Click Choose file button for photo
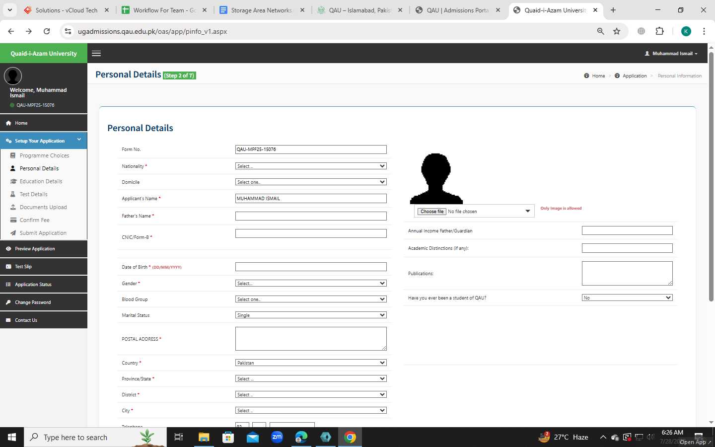This screenshot has width=715, height=447. [432, 211]
